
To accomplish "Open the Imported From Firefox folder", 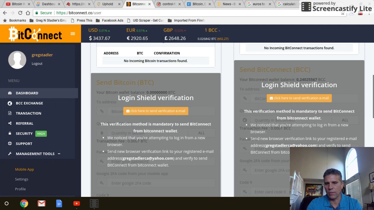I will 186,20.
